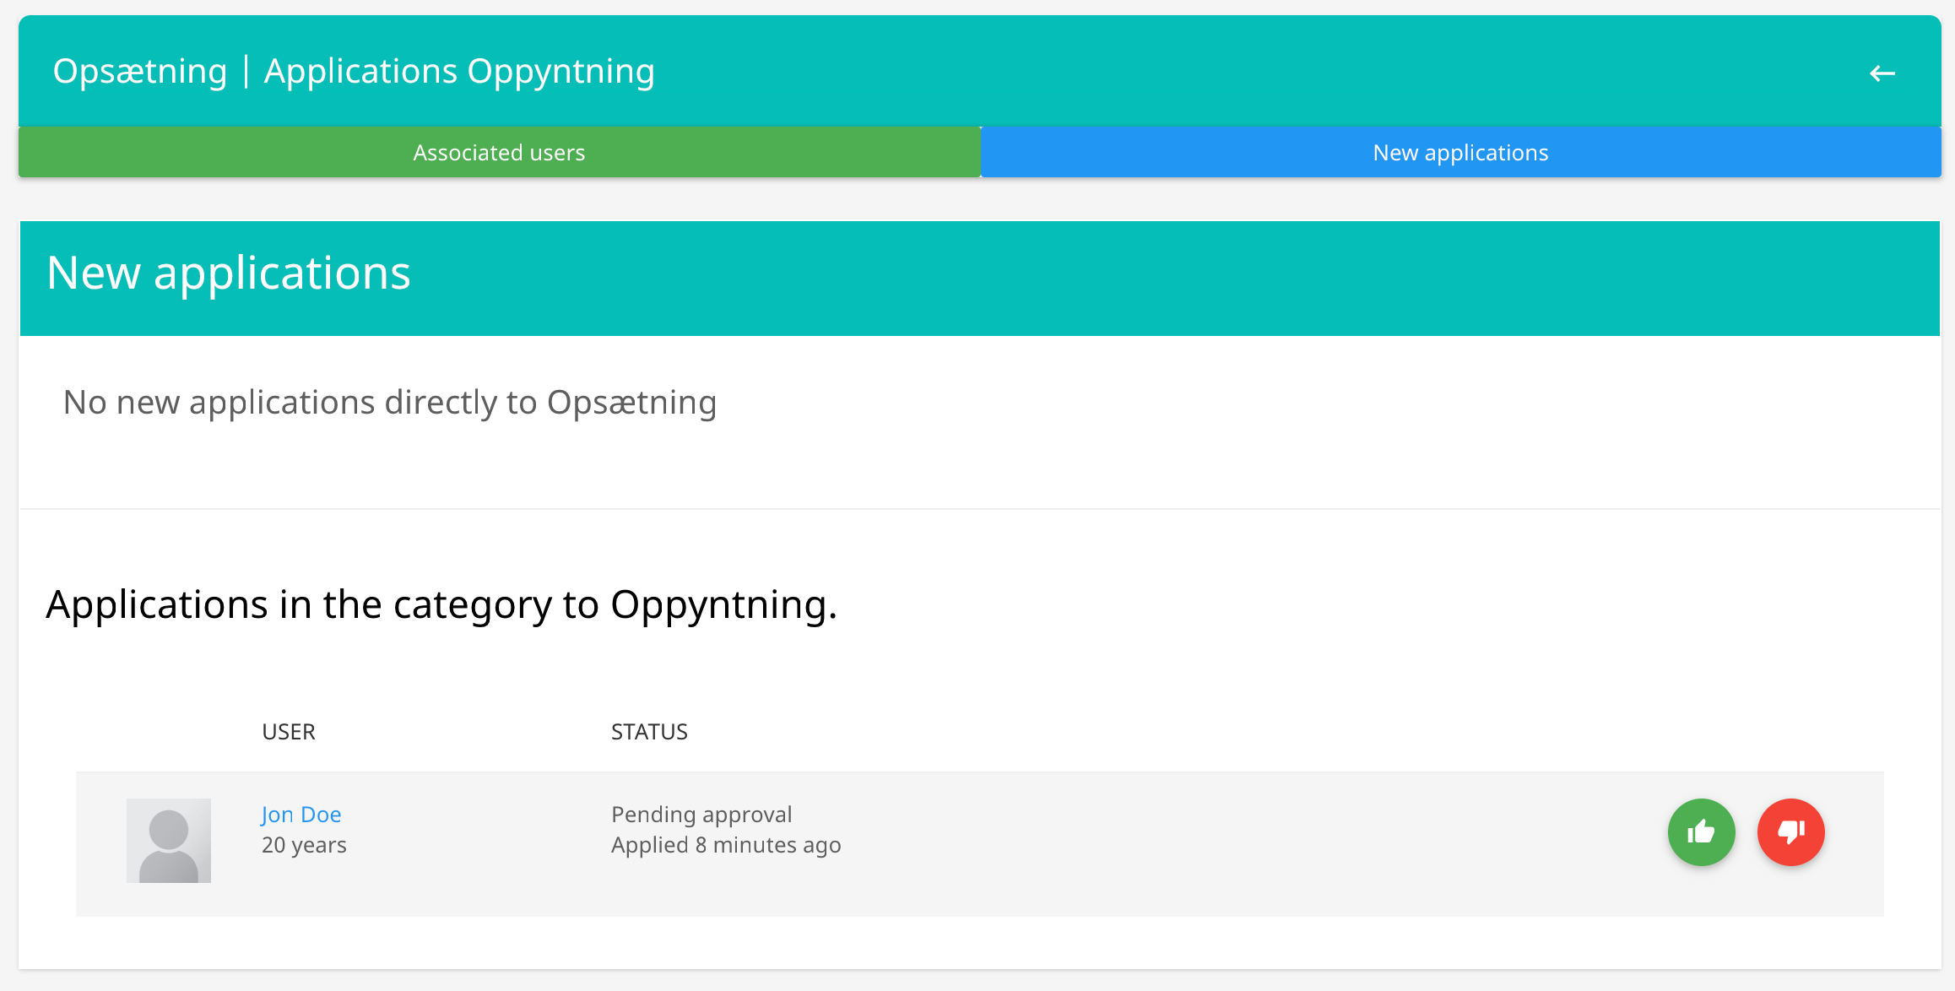Image resolution: width=1955 pixels, height=991 pixels.
Task: Open Jon Doe's profile link
Action: tap(301, 815)
